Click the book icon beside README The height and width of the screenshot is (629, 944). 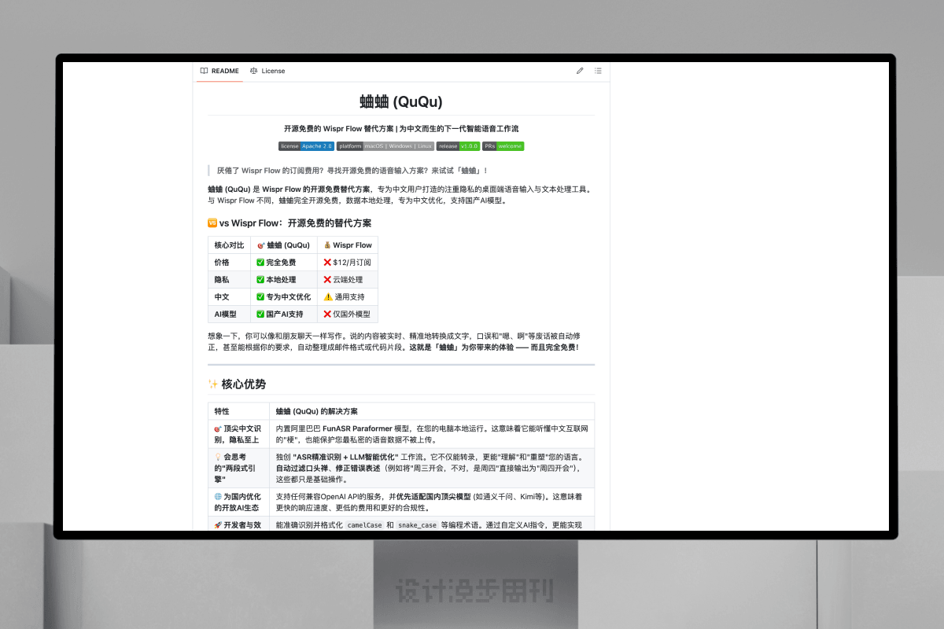coord(204,71)
